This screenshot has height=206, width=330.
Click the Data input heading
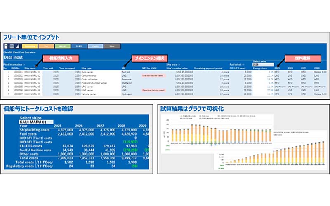(x=13, y=57)
